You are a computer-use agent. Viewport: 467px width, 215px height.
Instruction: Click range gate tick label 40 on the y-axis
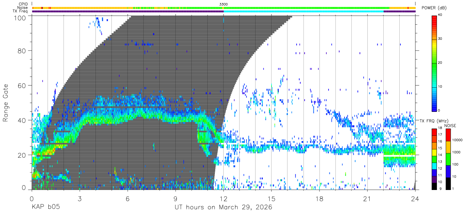tap(22, 120)
